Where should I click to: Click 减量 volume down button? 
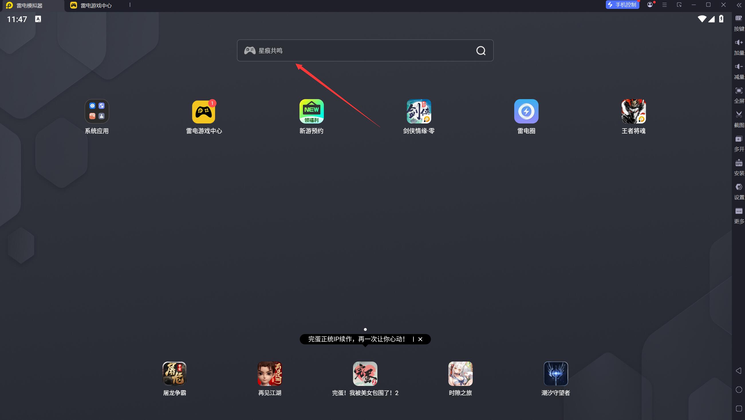739,71
